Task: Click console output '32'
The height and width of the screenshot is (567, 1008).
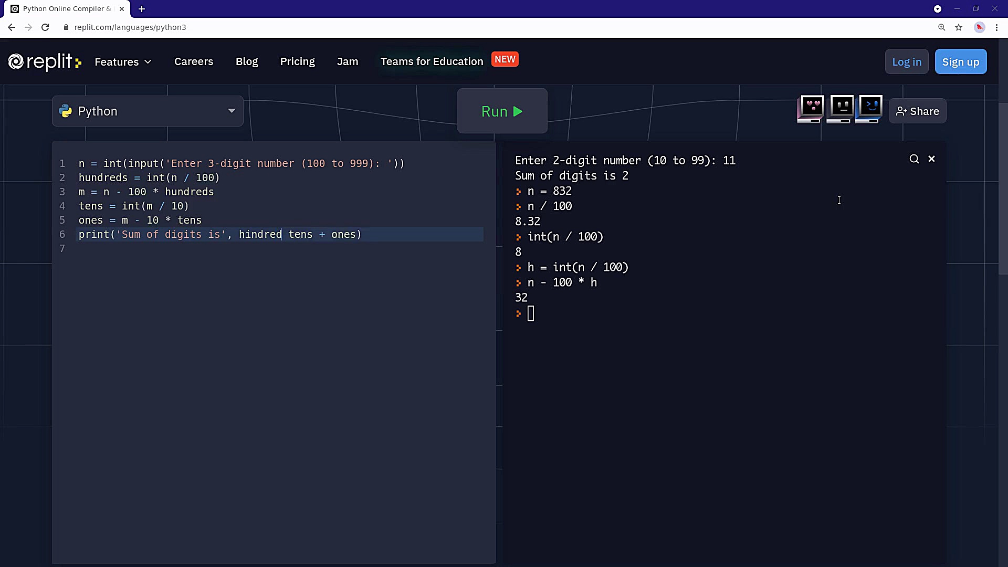Action: click(521, 298)
